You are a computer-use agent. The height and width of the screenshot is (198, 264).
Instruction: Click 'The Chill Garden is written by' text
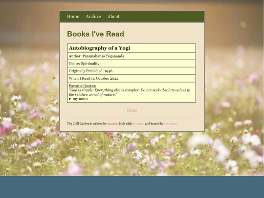pyautogui.click(x=87, y=124)
